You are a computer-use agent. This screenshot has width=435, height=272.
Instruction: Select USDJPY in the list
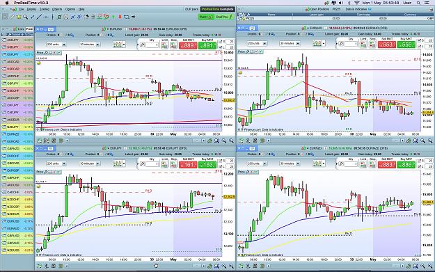tap(17, 47)
